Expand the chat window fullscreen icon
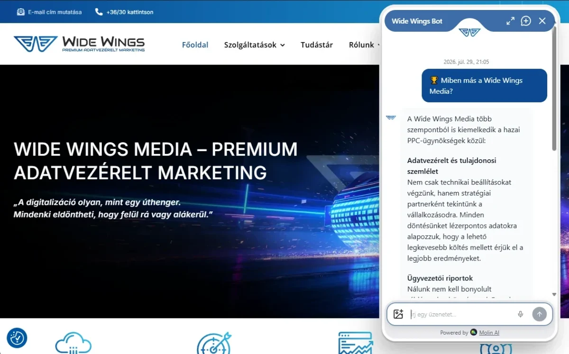The height and width of the screenshot is (354, 569). click(510, 21)
